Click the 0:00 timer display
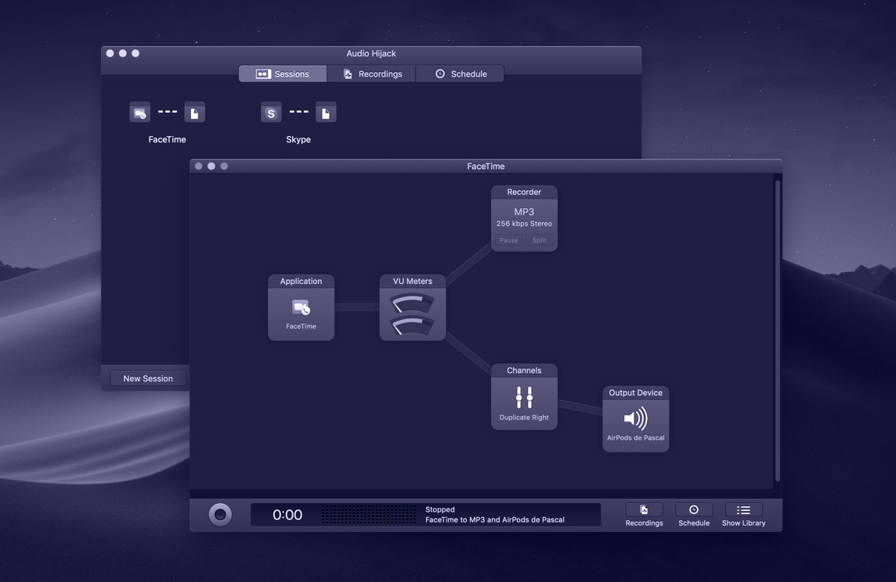This screenshot has height=582, width=896. point(287,515)
